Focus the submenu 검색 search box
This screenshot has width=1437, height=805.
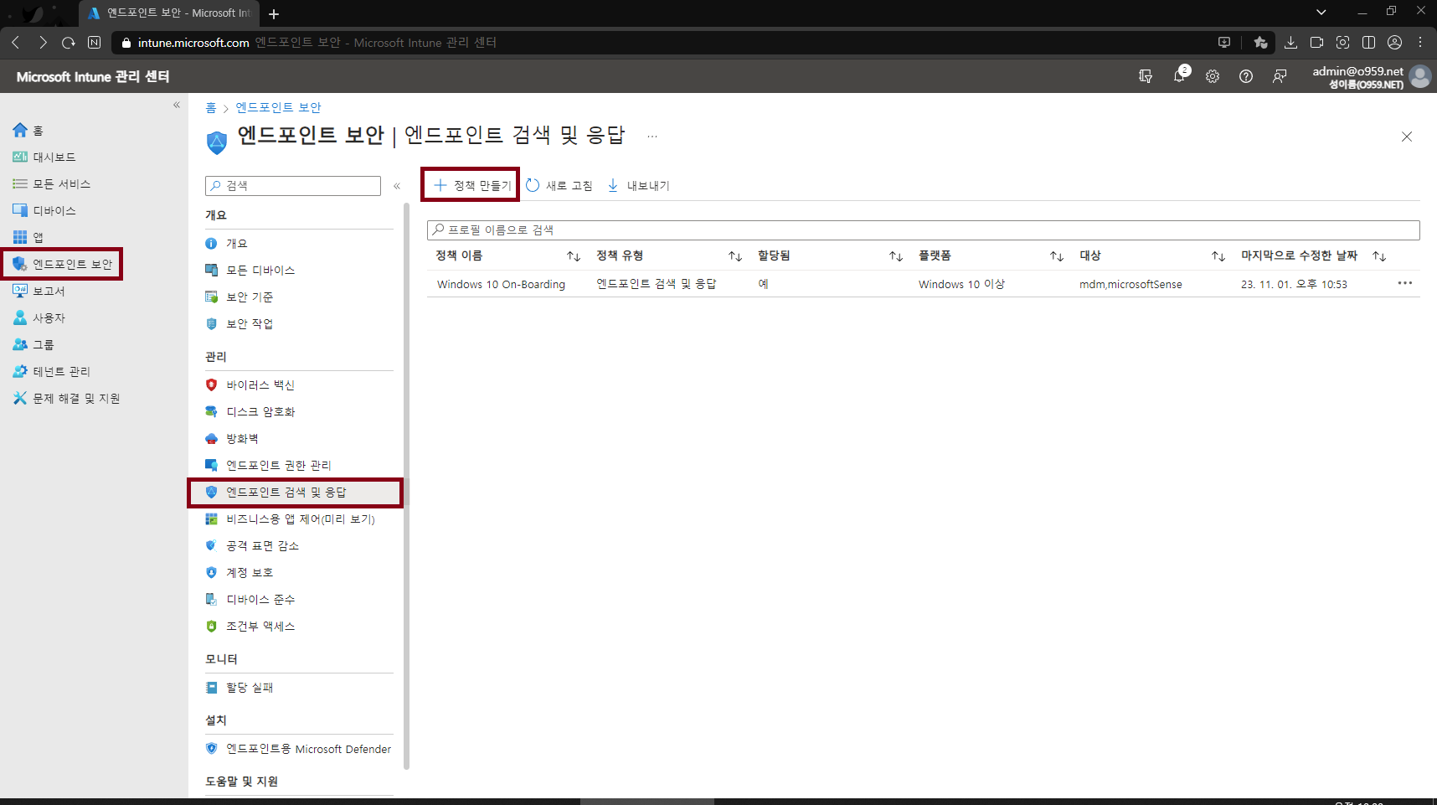[293, 186]
